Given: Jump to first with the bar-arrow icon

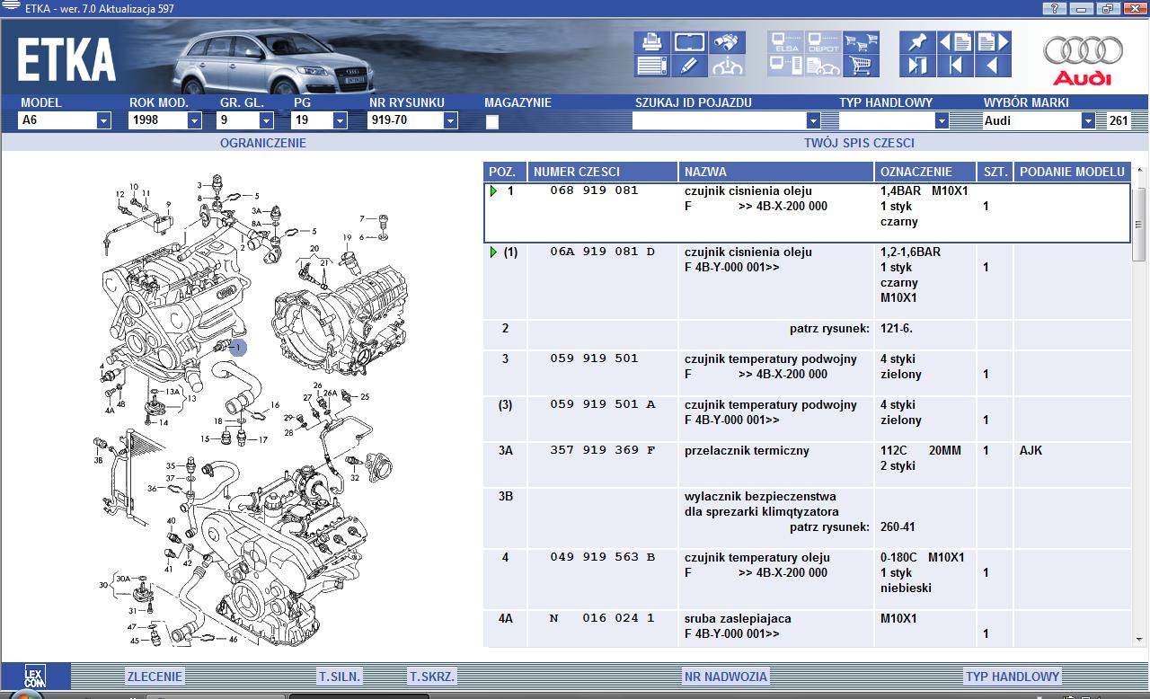Looking at the screenshot, I should (955, 66).
